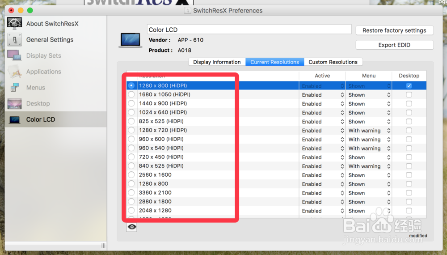
Task: Switch to the Current Resolutions tab
Action: 274,62
